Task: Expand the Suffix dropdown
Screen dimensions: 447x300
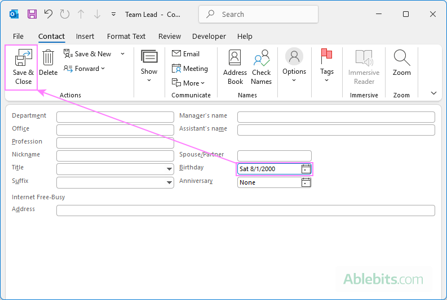Action: pos(169,182)
